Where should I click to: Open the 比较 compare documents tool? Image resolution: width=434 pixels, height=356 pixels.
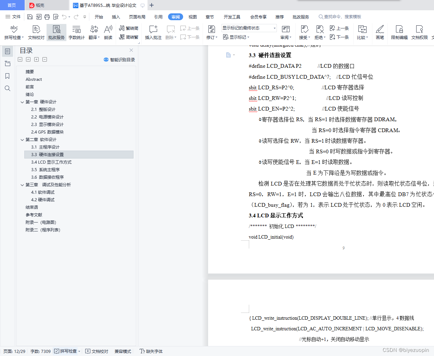pyautogui.click(x=362, y=33)
